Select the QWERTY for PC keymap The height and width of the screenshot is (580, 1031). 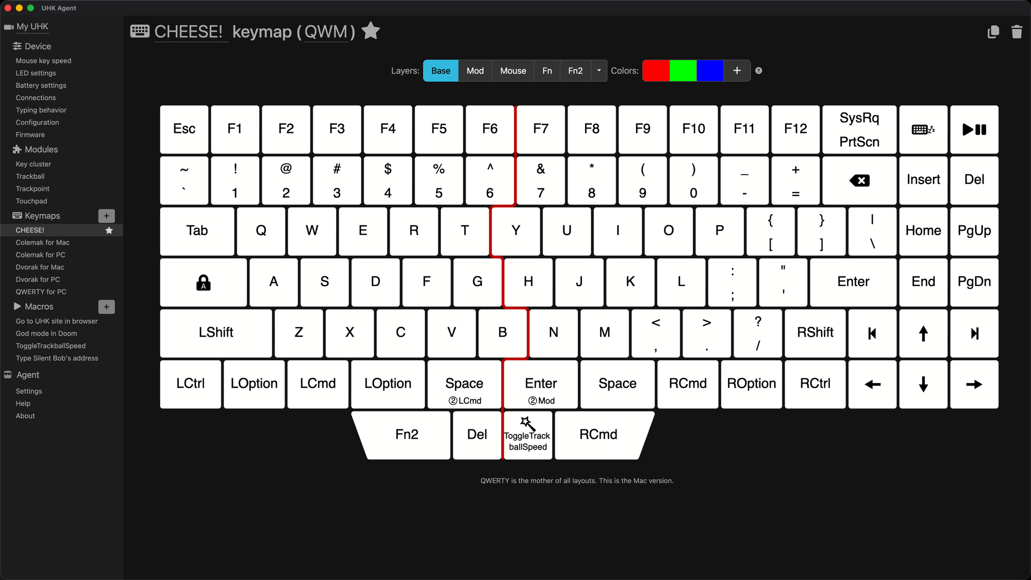[x=41, y=292]
